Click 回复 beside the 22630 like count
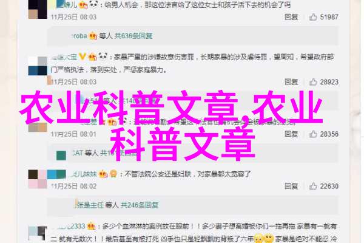This screenshot has height=243, width=364. (291, 186)
